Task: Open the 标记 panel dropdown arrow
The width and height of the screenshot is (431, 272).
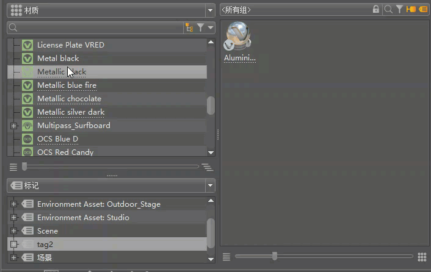Action: [x=210, y=185]
